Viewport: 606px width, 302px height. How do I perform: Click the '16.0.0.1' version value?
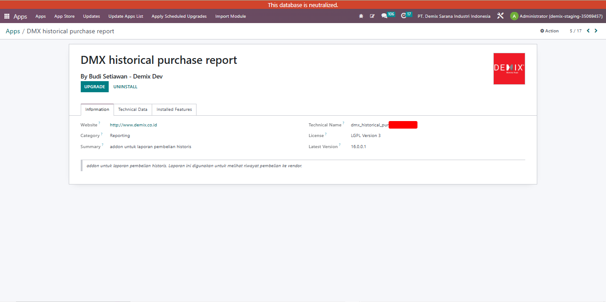(358, 147)
